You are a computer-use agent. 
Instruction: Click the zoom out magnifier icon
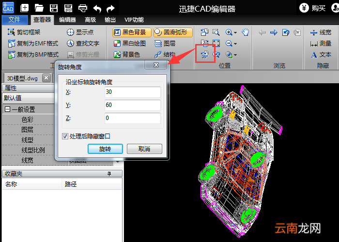coord(229,44)
